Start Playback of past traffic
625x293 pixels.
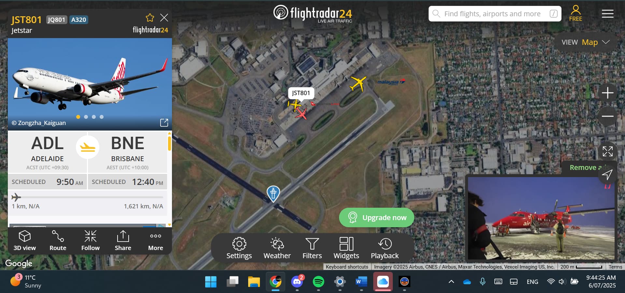point(385,248)
